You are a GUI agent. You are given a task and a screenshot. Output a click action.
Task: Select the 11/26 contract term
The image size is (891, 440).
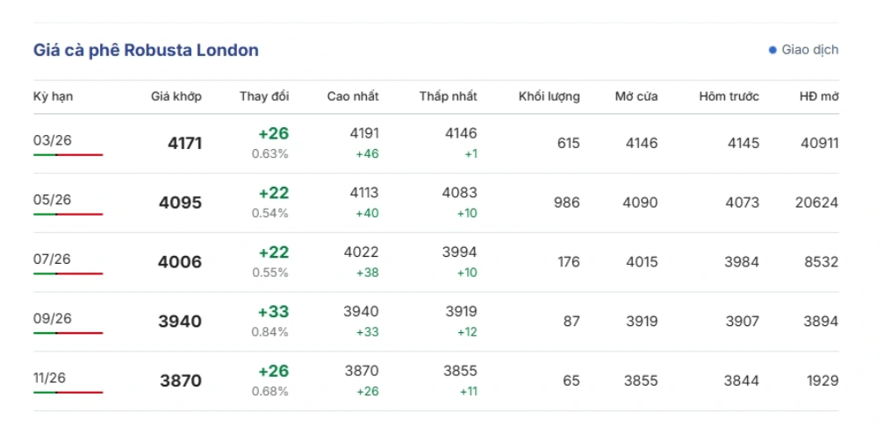point(52,379)
